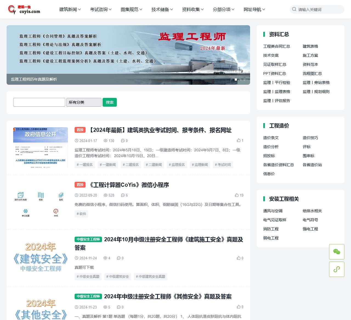Open the 工程计算器 mini-program thumbnail
This screenshot has height=320, width=351.
tap(41, 202)
